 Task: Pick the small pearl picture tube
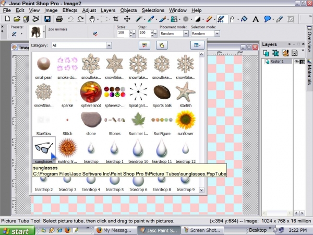click(x=44, y=66)
